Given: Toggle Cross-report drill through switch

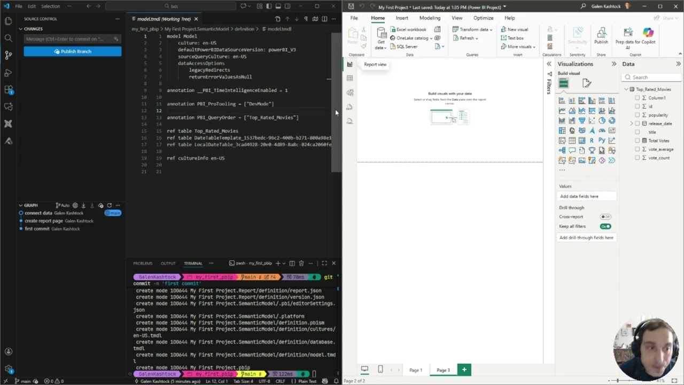Looking at the screenshot, I should click(x=605, y=217).
